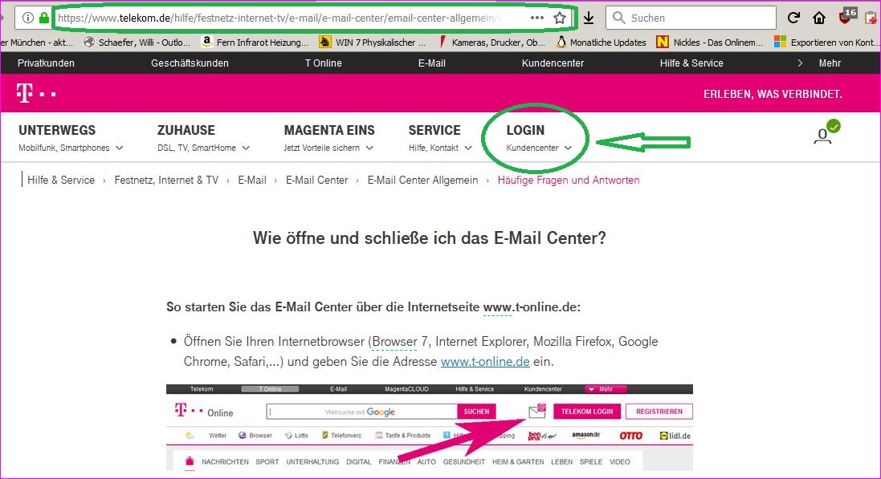Click the Hilfe & Service breadcrumb
The image size is (881, 479).
[61, 181]
